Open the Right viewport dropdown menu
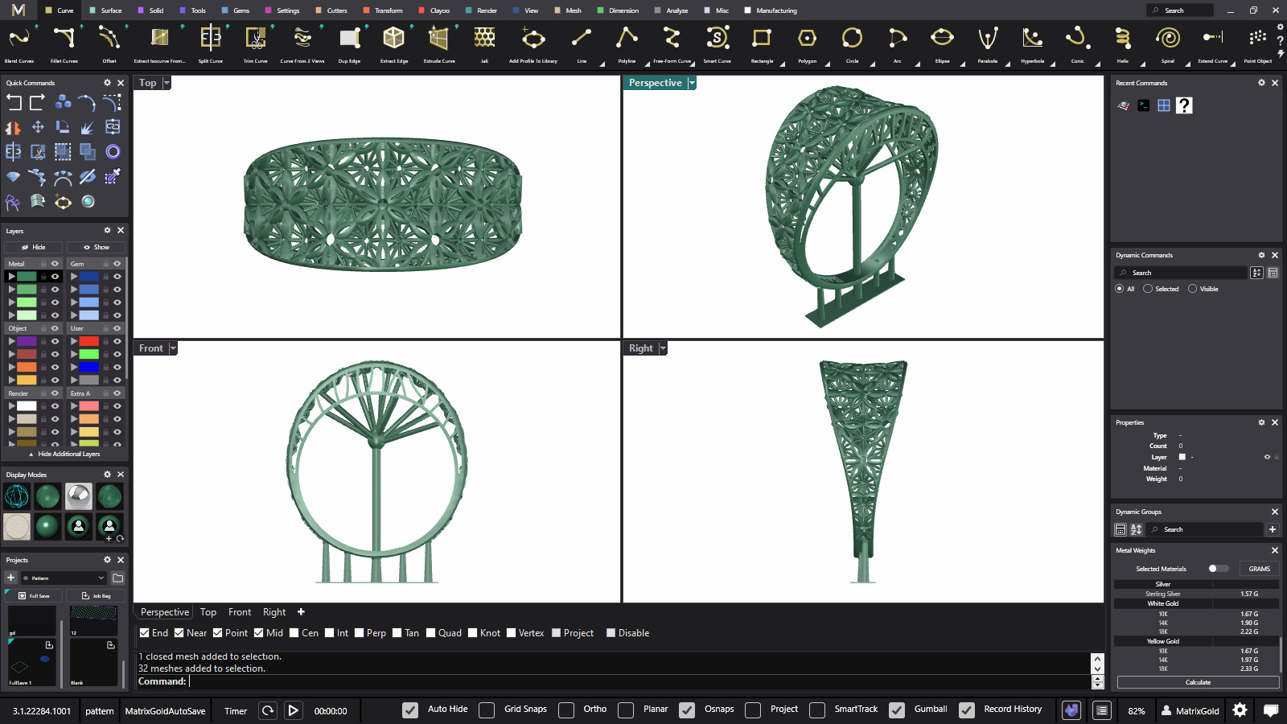Screen dimensions: 1287x724 (663, 348)
